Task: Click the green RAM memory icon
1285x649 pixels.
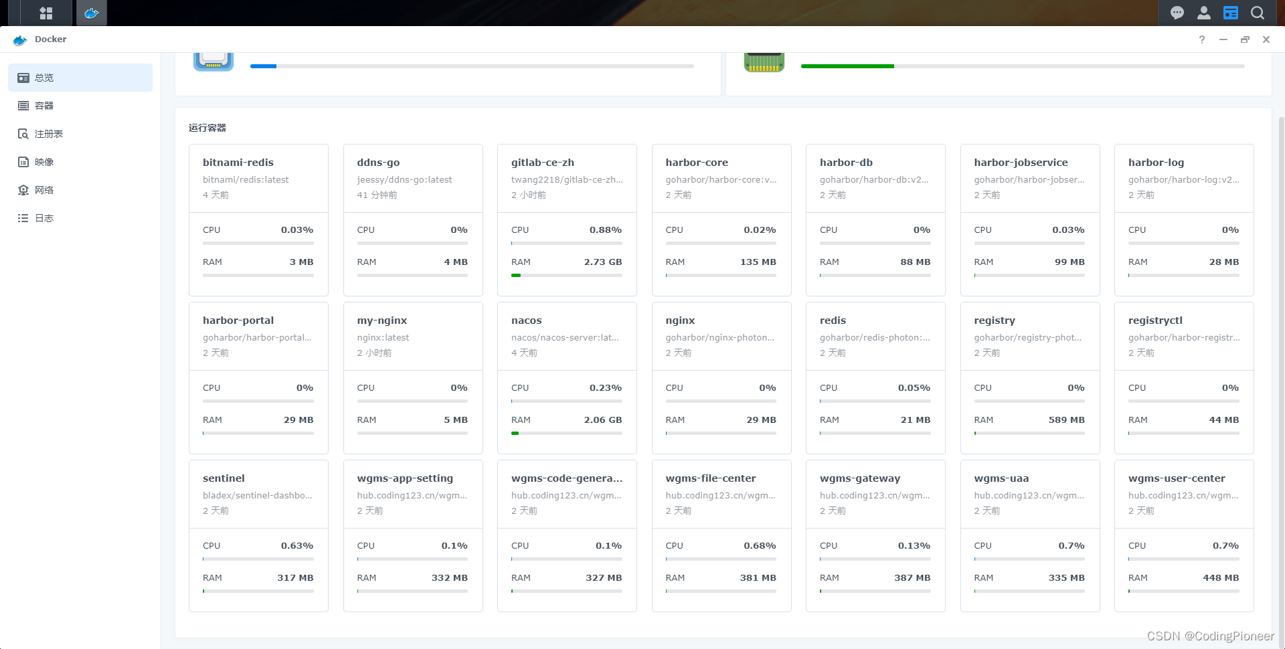Action: (764, 62)
